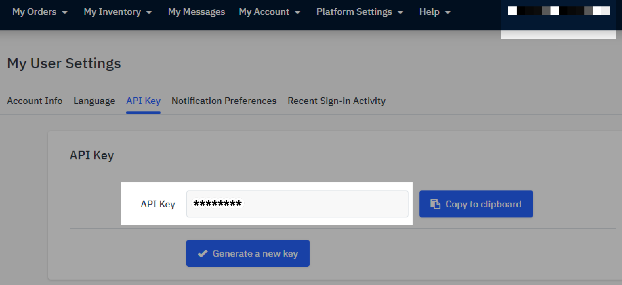Click the redacted user profile area
Image resolution: width=622 pixels, height=285 pixels.
[x=558, y=12]
